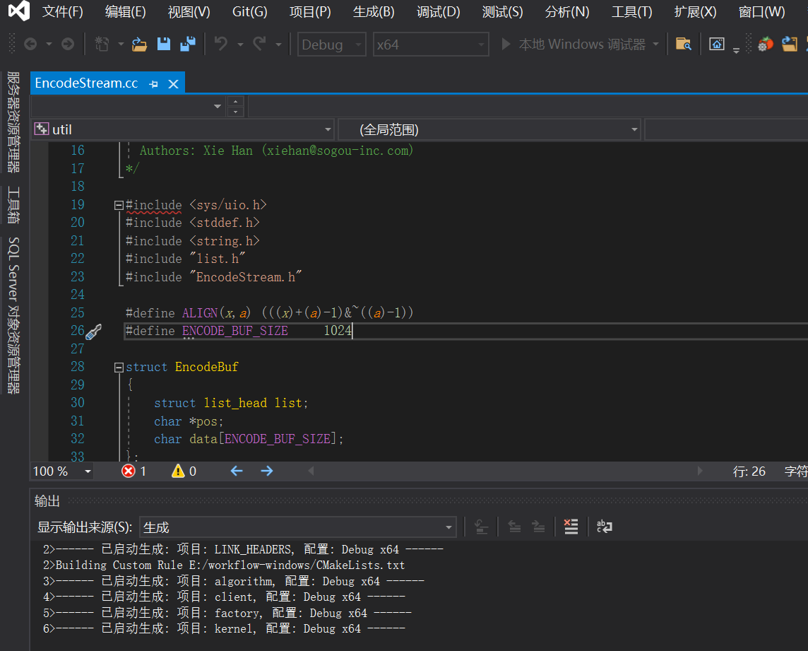
Task: Open Search in Files with the folder-magnifier icon
Action: click(684, 43)
